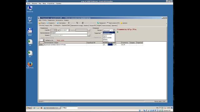Click into the Клиент input field
200x112 pixels.
pyautogui.click(x=69, y=35)
